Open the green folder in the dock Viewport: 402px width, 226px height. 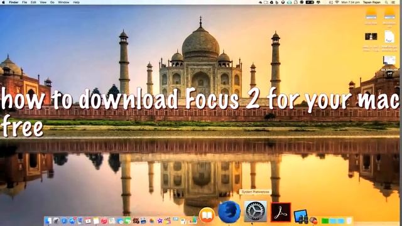tap(325, 221)
